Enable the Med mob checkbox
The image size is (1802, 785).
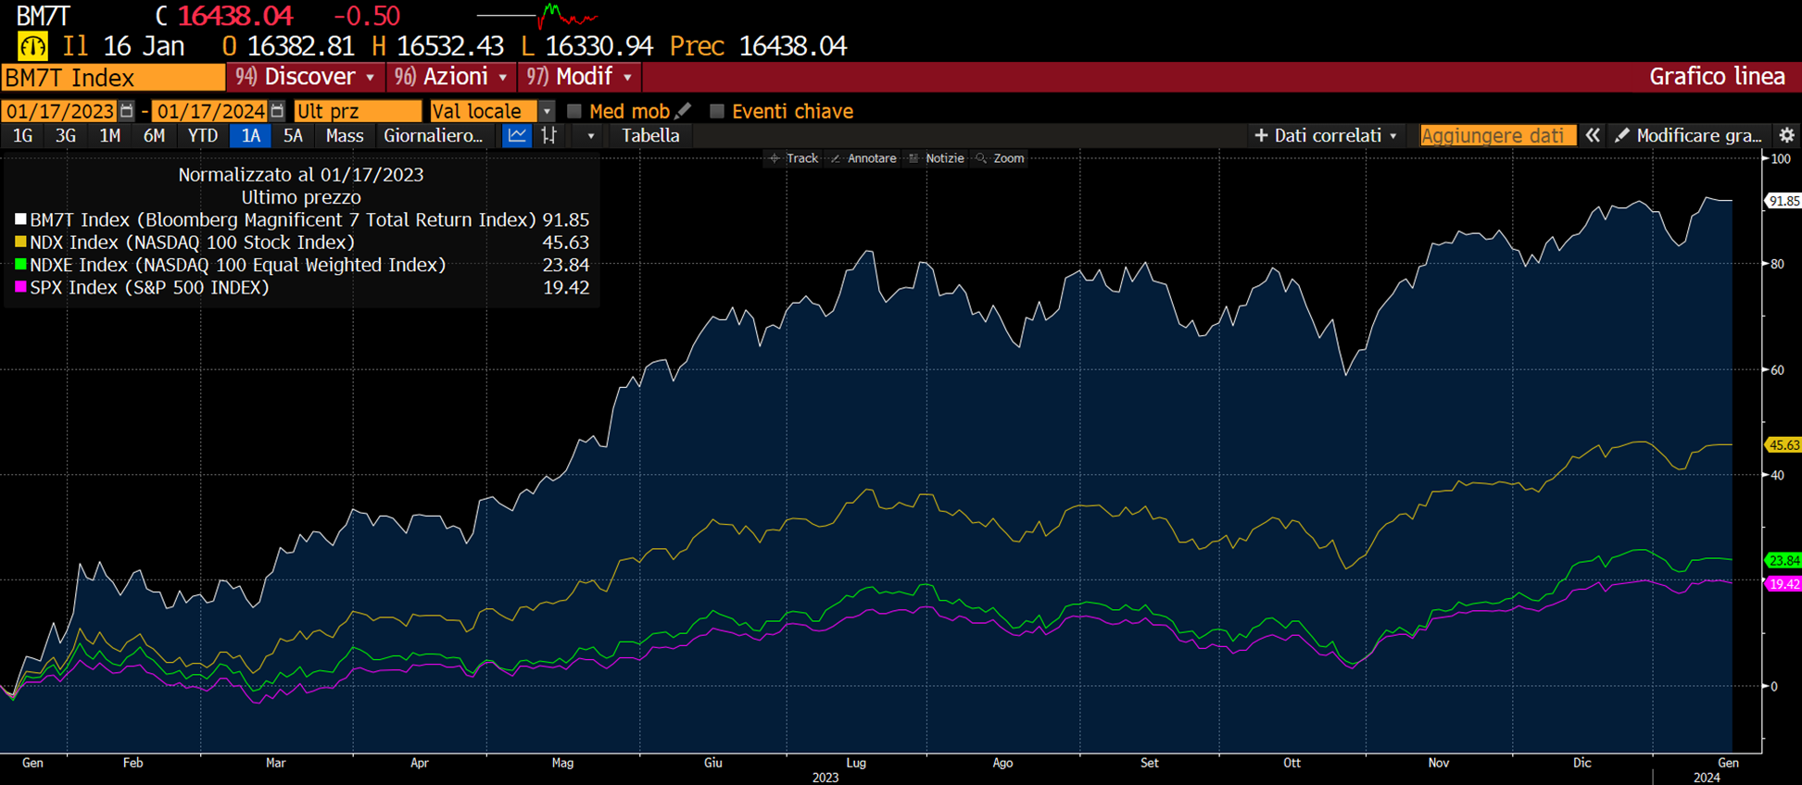574,111
